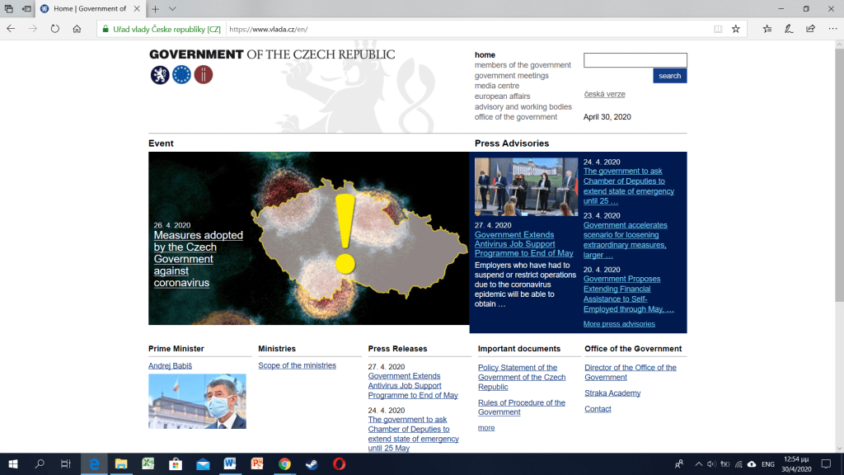This screenshot has height=475, width=844.
Task: Click the dark red round icon
Action: pyautogui.click(x=204, y=75)
